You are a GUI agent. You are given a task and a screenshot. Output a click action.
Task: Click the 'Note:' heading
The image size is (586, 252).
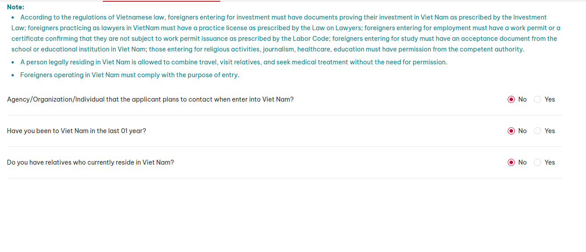[x=16, y=7]
